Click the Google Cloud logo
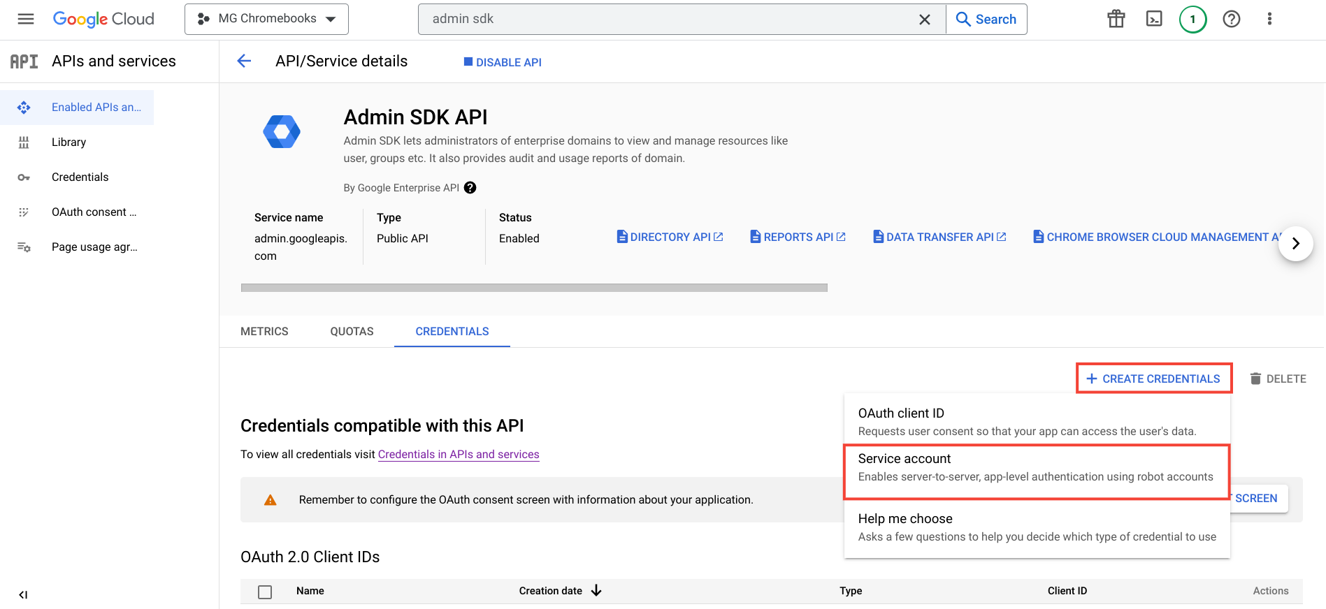1326x609 pixels. [103, 19]
